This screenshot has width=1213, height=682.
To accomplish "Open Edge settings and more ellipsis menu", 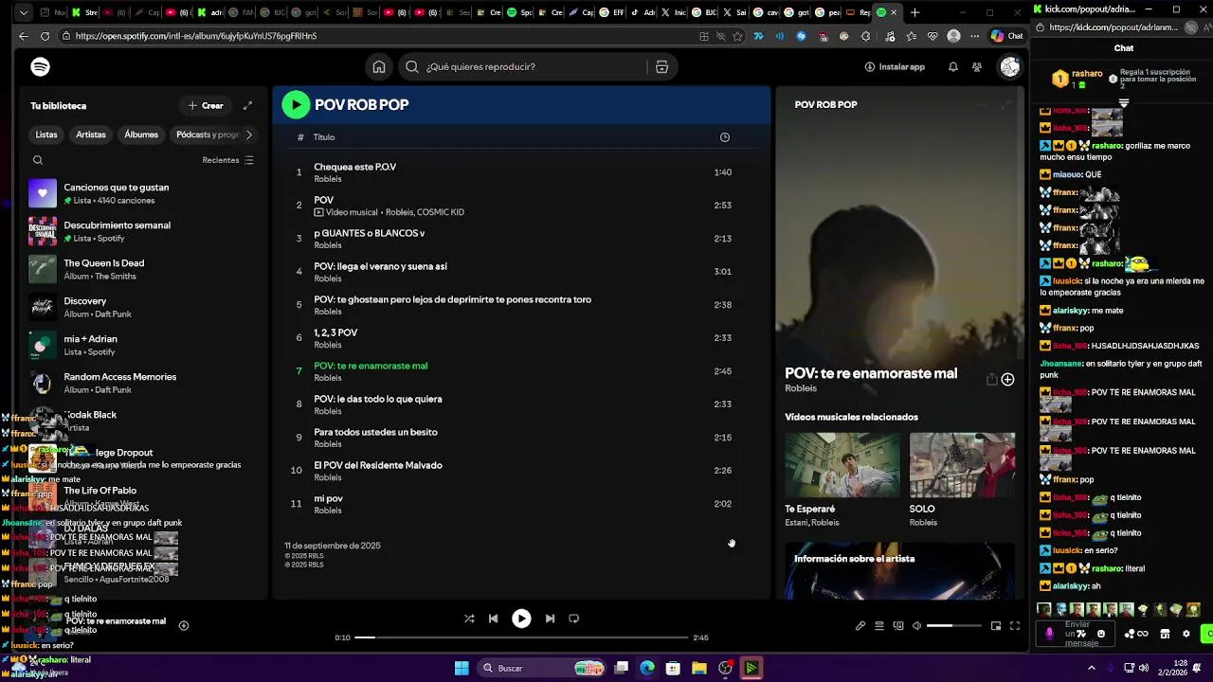I will [x=974, y=36].
